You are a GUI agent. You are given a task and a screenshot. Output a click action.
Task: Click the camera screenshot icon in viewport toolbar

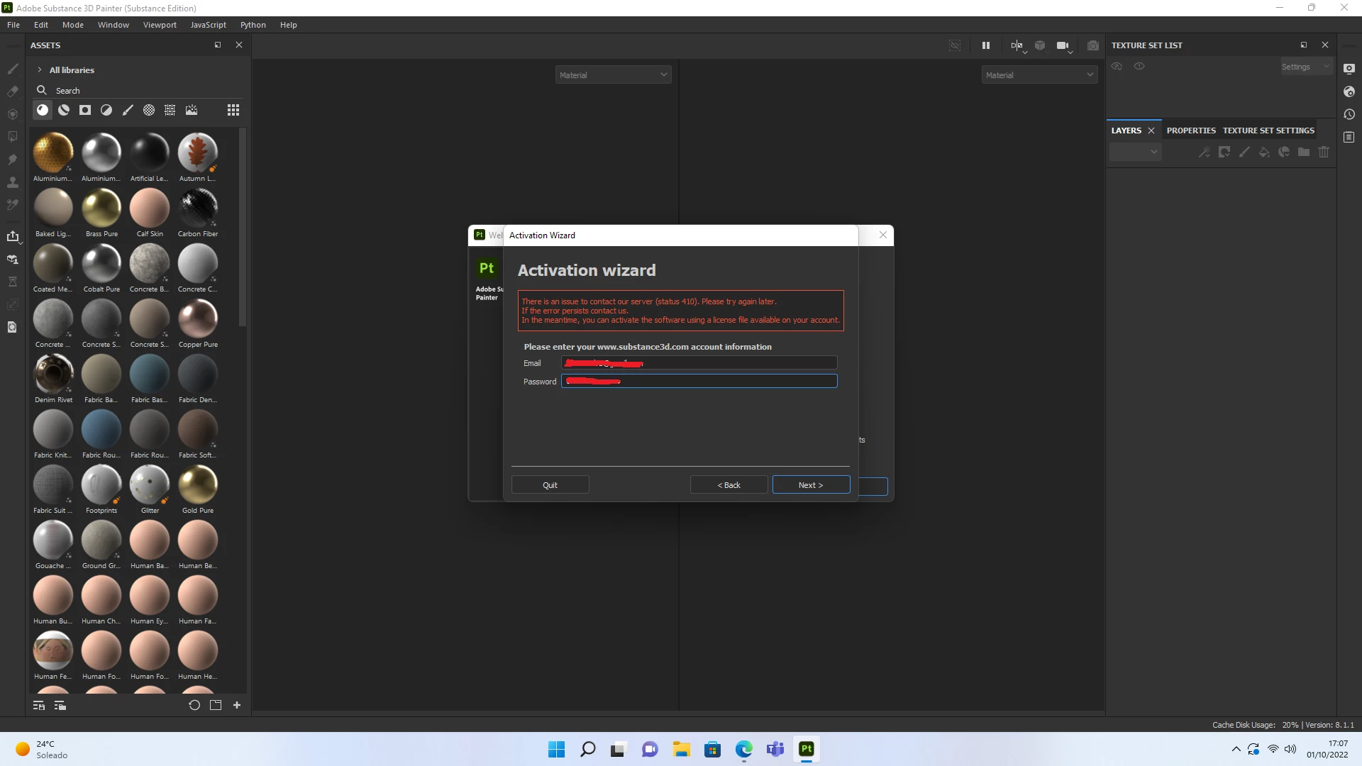click(1093, 45)
